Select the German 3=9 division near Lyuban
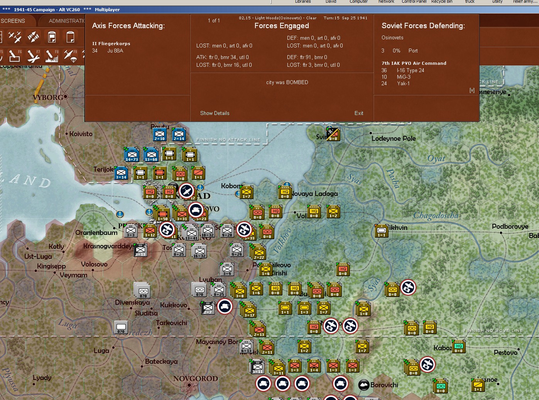This screenshot has height=400, width=539. click(x=227, y=269)
